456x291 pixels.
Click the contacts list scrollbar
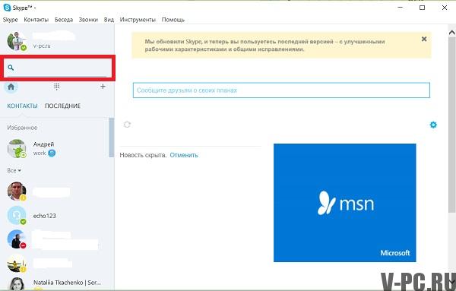pos(112,138)
